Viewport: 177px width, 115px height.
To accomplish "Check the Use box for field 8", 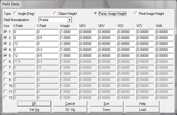I will pyautogui.click(x=5, y=74).
